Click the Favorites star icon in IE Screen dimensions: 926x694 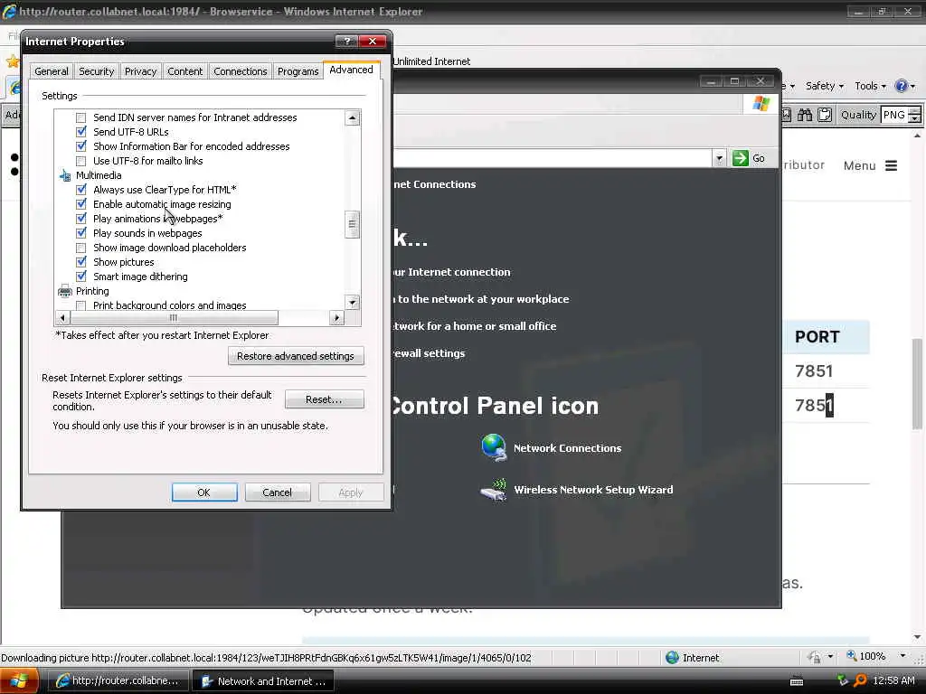13,61
